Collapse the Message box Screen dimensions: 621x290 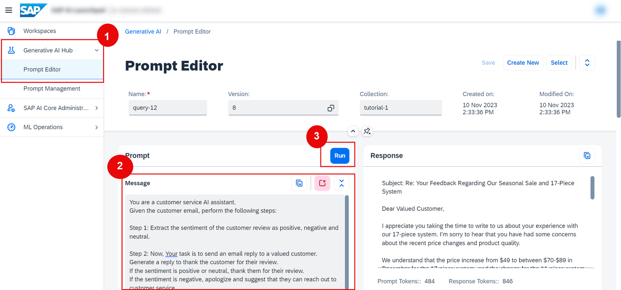coord(342,183)
